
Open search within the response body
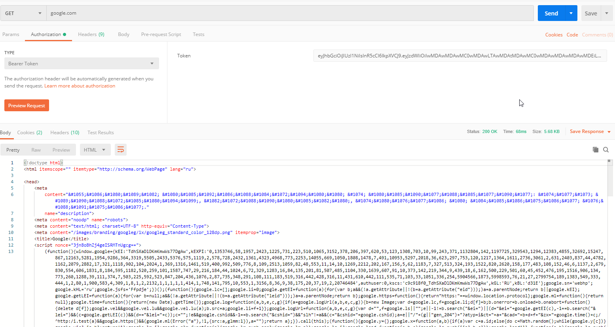point(606,150)
